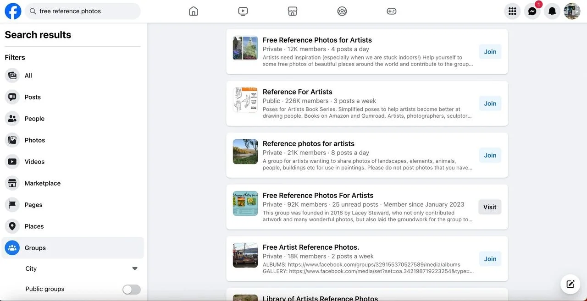
Task: Click the 'Search results' heading
Action: tap(38, 35)
